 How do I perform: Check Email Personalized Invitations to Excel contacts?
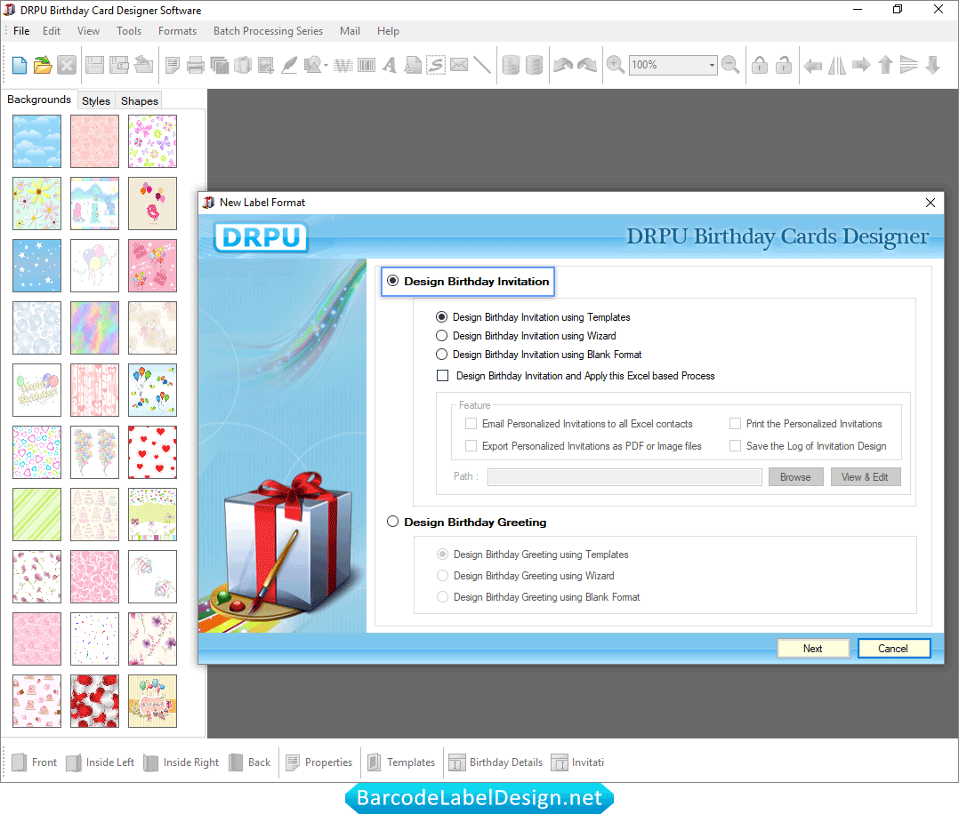click(x=471, y=424)
